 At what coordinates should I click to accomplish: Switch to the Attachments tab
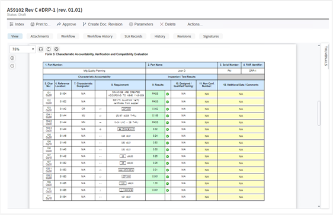[x=40, y=36]
